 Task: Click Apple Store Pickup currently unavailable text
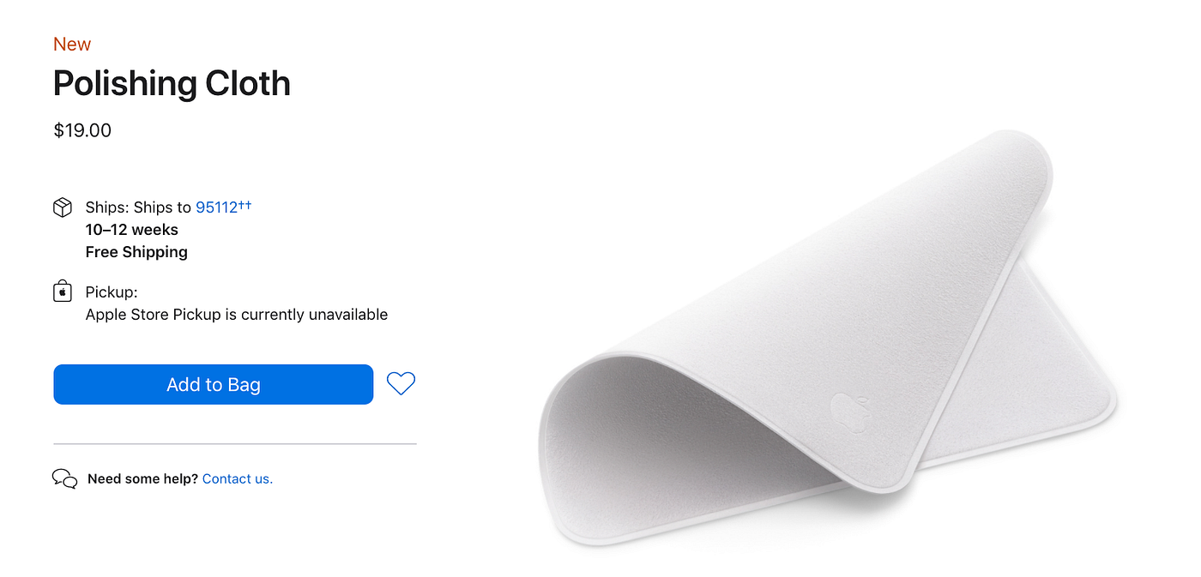coord(237,315)
